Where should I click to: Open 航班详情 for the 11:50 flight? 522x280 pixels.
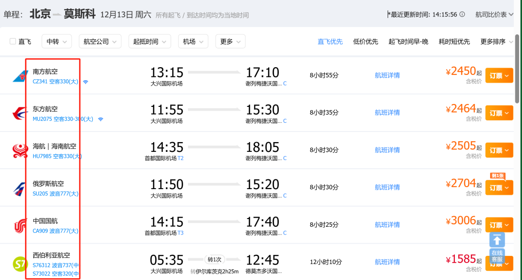click(387, 188)
